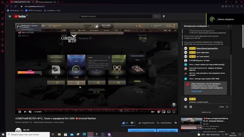The height and width of the screenshot is (137, 244).
Task: Switch video to miniplayer mode
Action: click(x=164, y=112)
